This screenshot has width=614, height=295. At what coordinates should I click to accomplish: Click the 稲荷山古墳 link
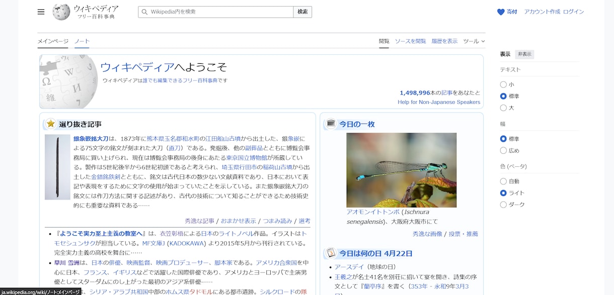(278, 167)
